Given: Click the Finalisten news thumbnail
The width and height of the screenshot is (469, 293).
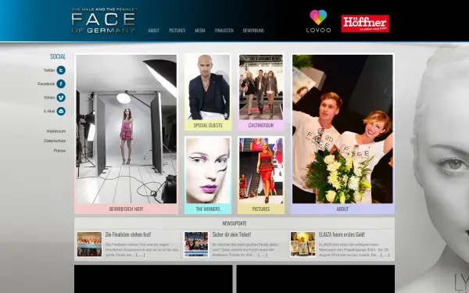Looking at the screenshot, I should coord(89,245).
